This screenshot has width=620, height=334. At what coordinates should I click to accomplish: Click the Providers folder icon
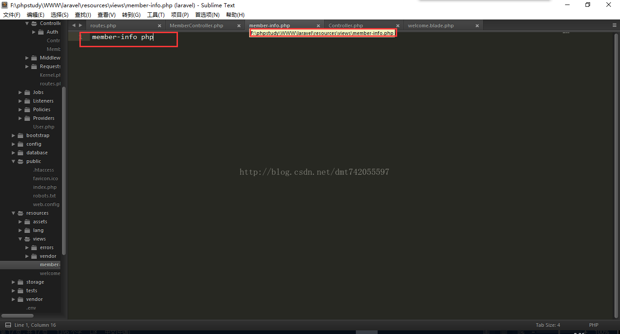(x=27, y=118)
